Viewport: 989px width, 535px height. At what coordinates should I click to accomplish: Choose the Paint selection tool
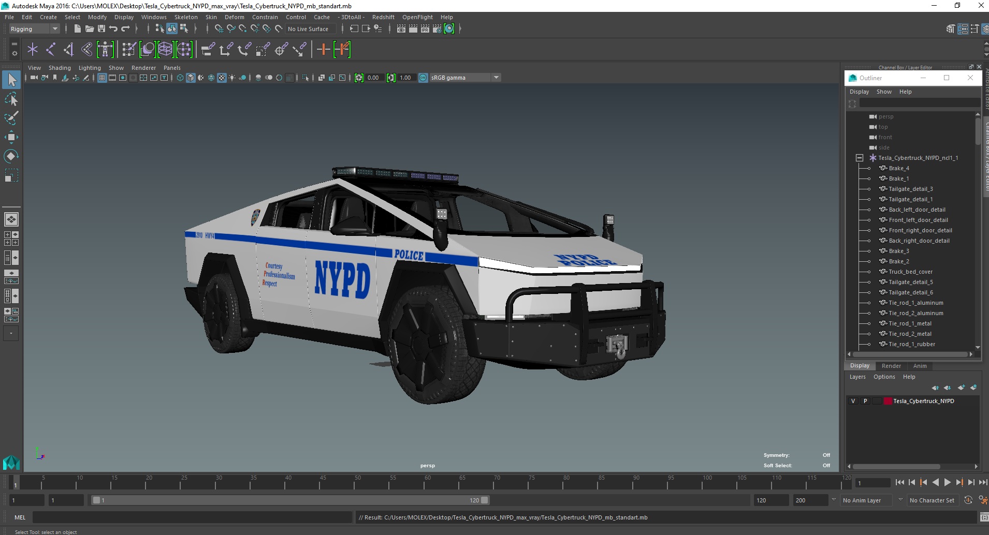[11, 118]
